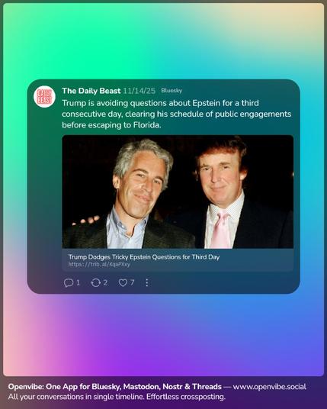The height and width of the screenshot is (409, 327).
Task: Open the article preview photo thumbnail
Action: point(178,192)
